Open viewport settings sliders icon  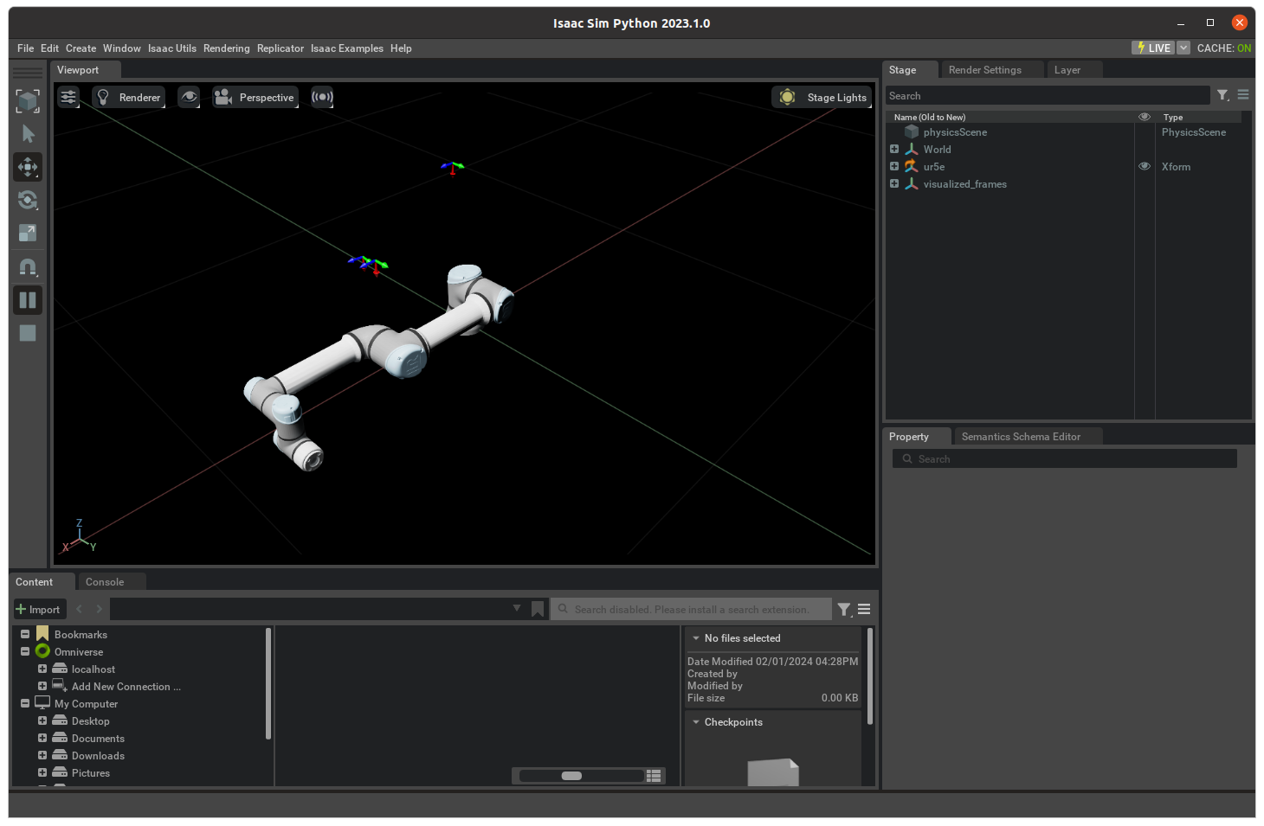[68, 97]
